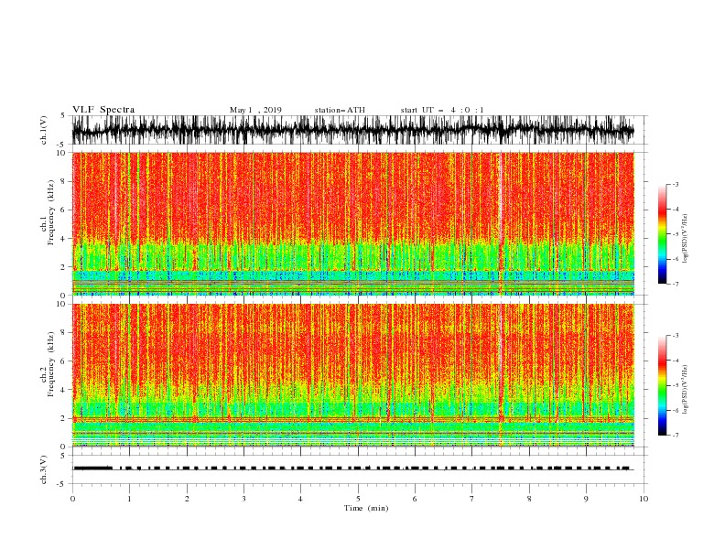Click the 'VLF Spectra' title text

click(103, 110)
